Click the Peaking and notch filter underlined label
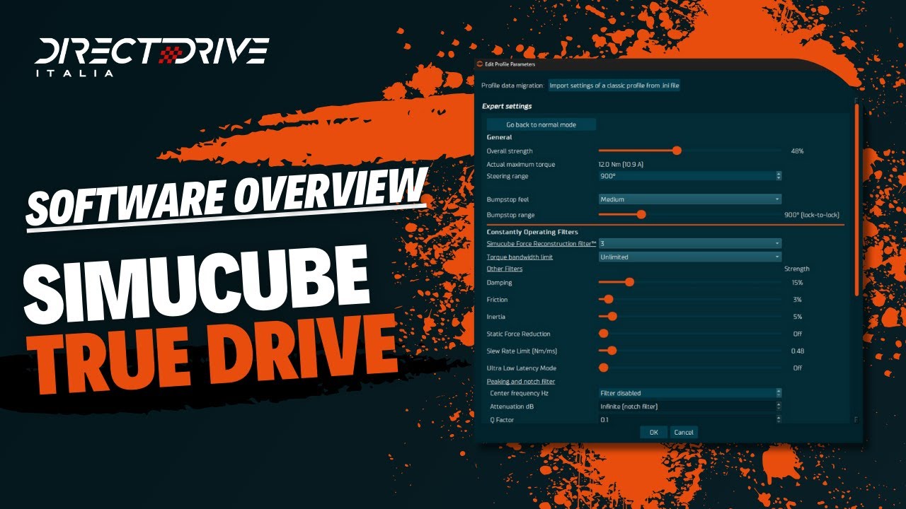Viewport: 906px width, 509px height. pyautogui.click(x=520, y=382)
